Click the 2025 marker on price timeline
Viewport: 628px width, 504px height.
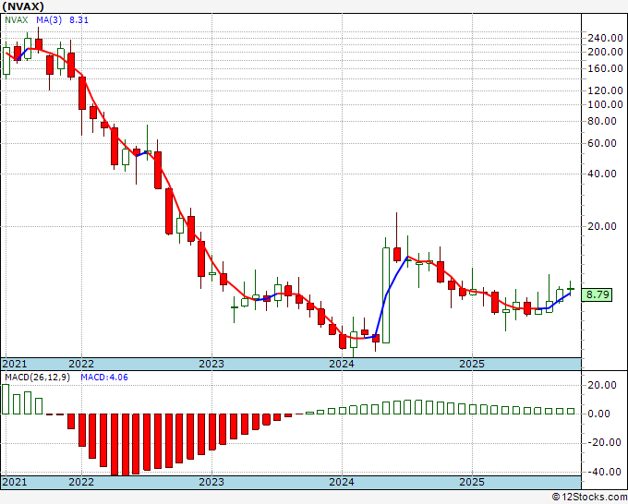tap(472, 364)
